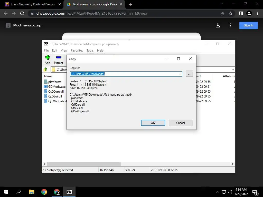Screen dimensions: 263x197
Task: Click Cancel in the Copy dialog
Action: (x=181, y=123)
